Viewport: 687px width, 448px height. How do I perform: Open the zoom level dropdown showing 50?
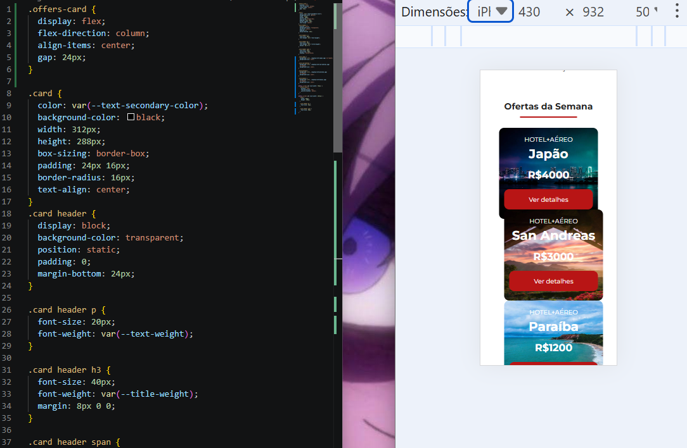pyautogui.click(x=646, y=12)
